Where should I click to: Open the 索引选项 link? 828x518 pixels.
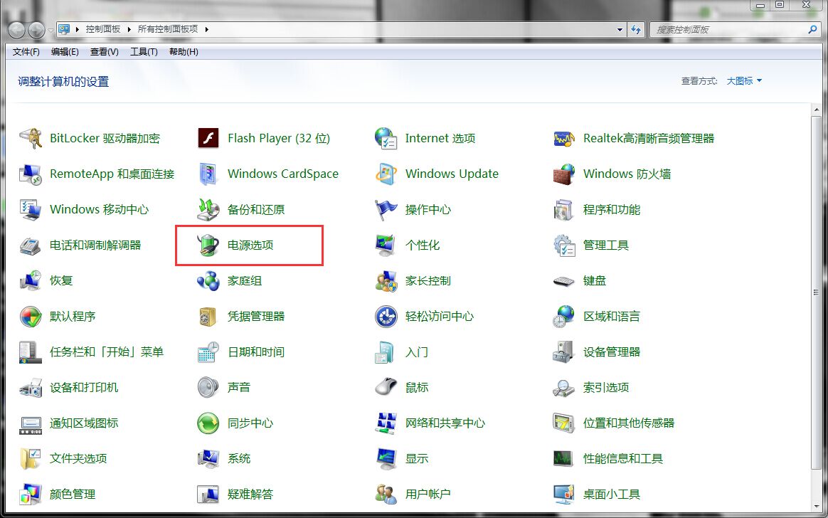pyautogui.click(x=606, y=388)
